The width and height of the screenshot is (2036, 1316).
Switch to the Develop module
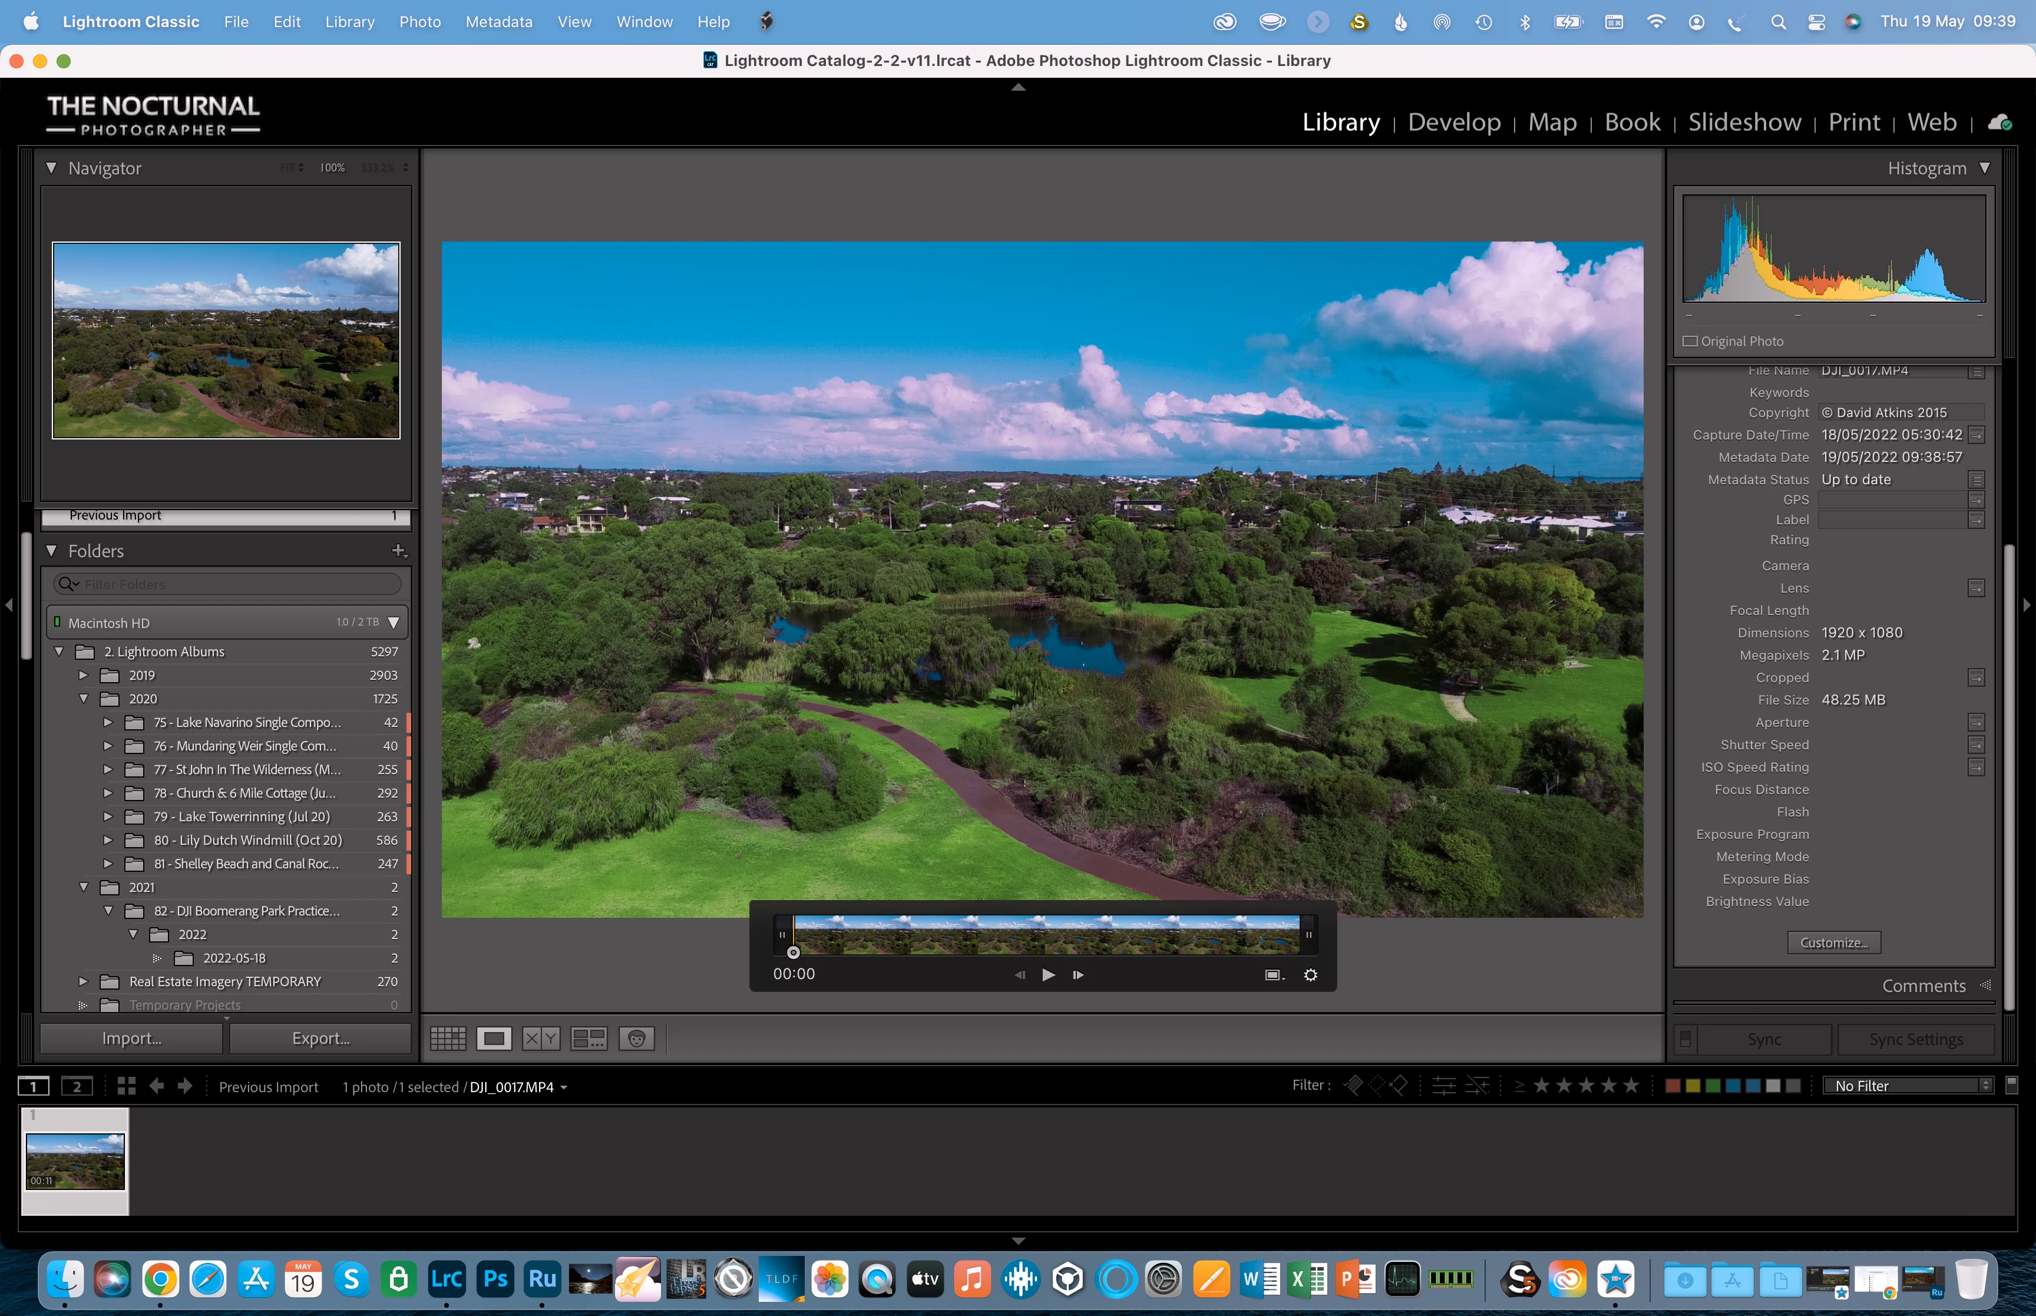(x=1453, y=122)
